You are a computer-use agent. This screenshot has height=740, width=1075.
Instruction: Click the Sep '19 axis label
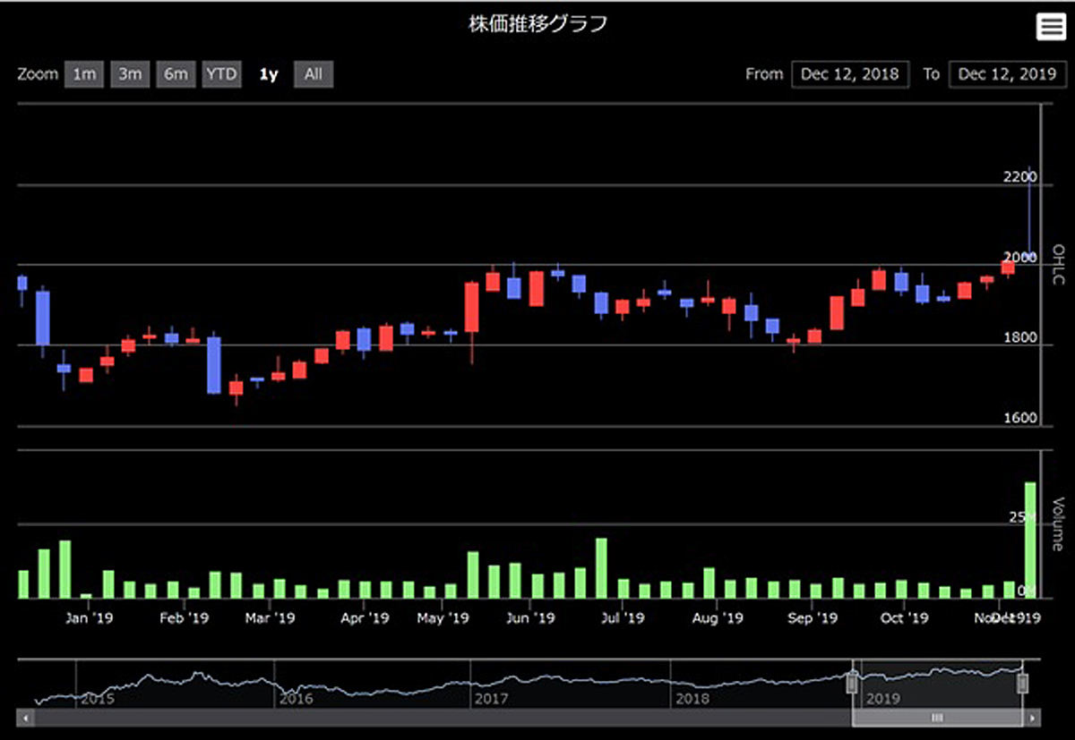815,617
